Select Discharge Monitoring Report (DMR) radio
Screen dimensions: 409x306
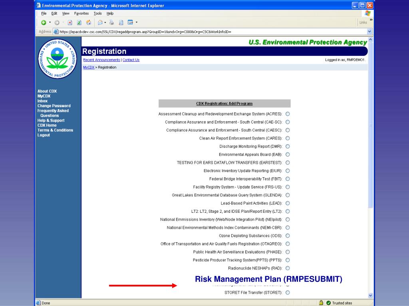point(288,147)
